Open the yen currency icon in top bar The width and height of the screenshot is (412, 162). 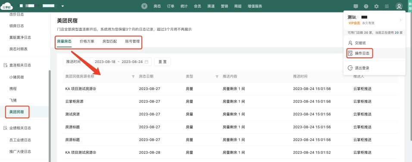click(144, 6)
